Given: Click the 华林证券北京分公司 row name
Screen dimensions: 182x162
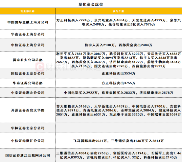Looking at the screenshot, I should [x=28, y=128].
